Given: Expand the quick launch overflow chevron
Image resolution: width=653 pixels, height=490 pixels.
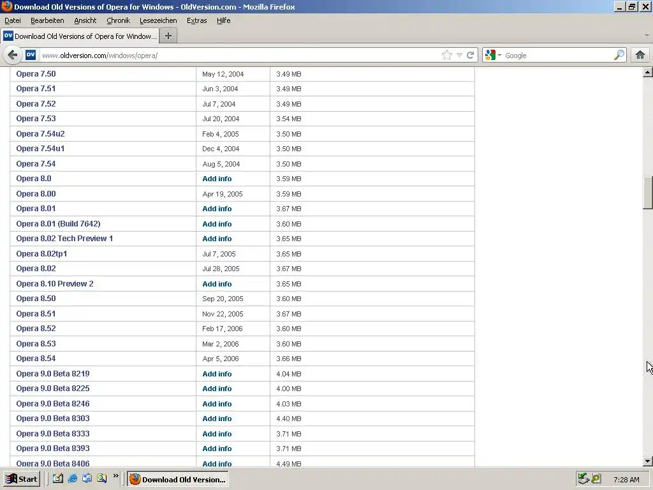Looking at the screenshot, I should (116, 476).
